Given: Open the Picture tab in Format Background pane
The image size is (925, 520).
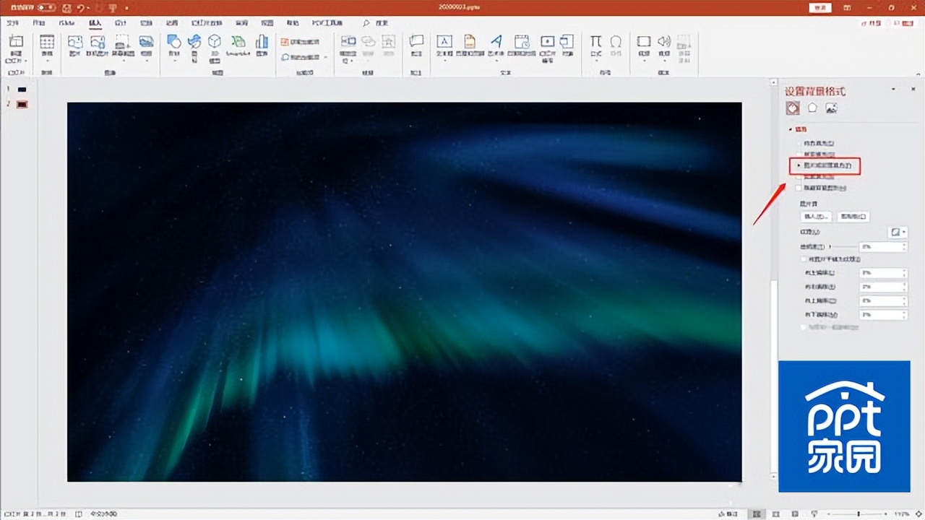Looking at the screenshot, I should [831, 108].
